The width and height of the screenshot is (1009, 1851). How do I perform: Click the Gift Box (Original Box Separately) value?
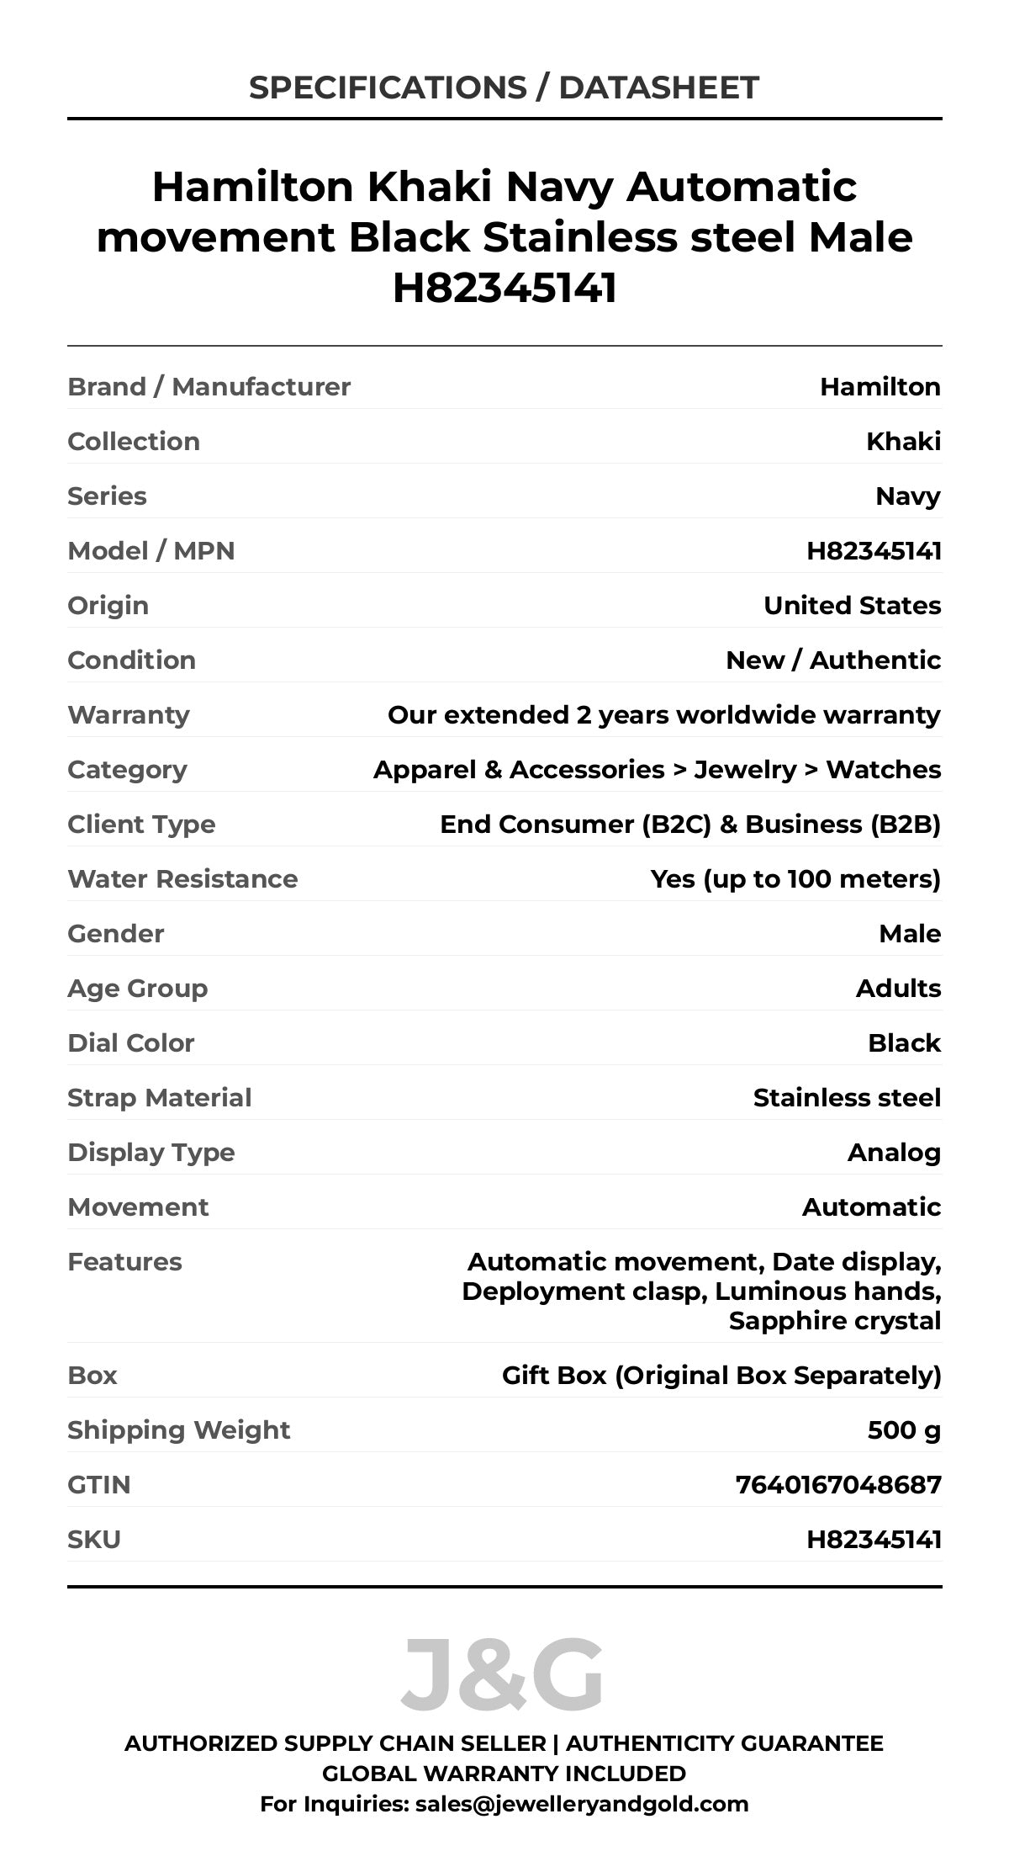tap(721, 1375)
